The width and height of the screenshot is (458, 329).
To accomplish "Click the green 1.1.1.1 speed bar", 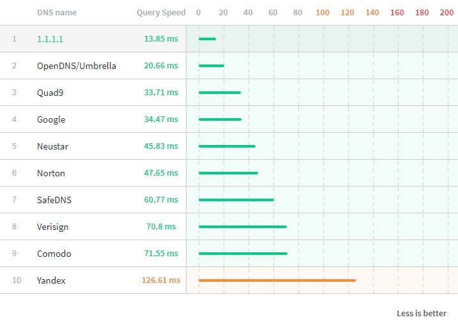I will click(x=207, y=39).
